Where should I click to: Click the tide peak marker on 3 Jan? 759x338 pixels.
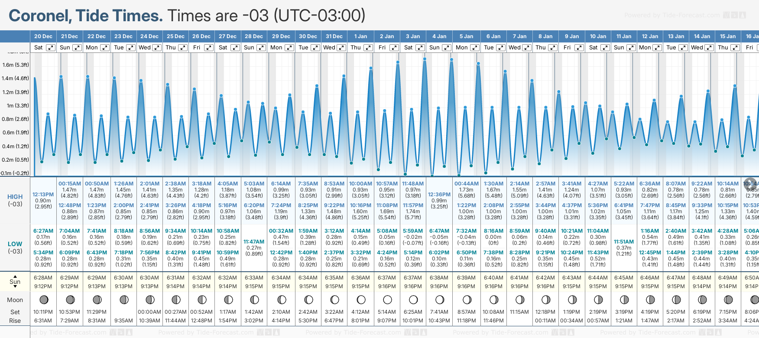425,59
